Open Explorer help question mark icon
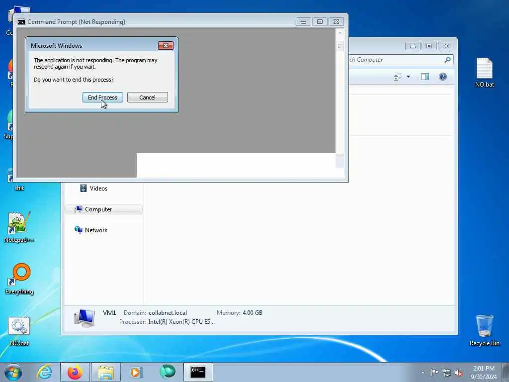This screenshot has height=382, width=509. 443,77
